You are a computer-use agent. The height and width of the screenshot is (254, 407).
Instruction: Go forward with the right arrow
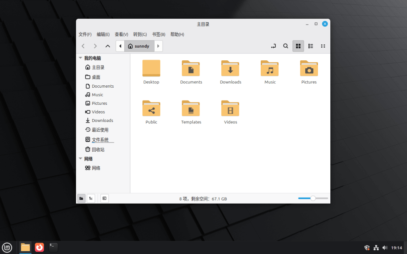pyautogui.click(x=95, y=46)
